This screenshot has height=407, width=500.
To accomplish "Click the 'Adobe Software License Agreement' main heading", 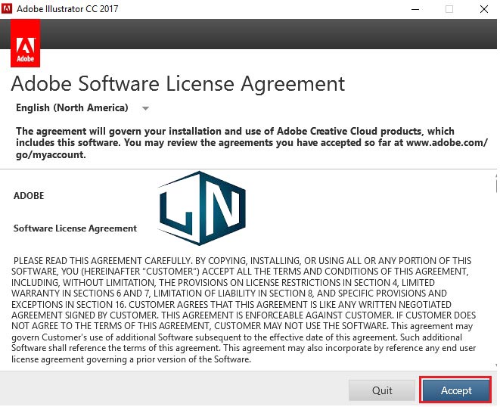I will coord(178,82).
